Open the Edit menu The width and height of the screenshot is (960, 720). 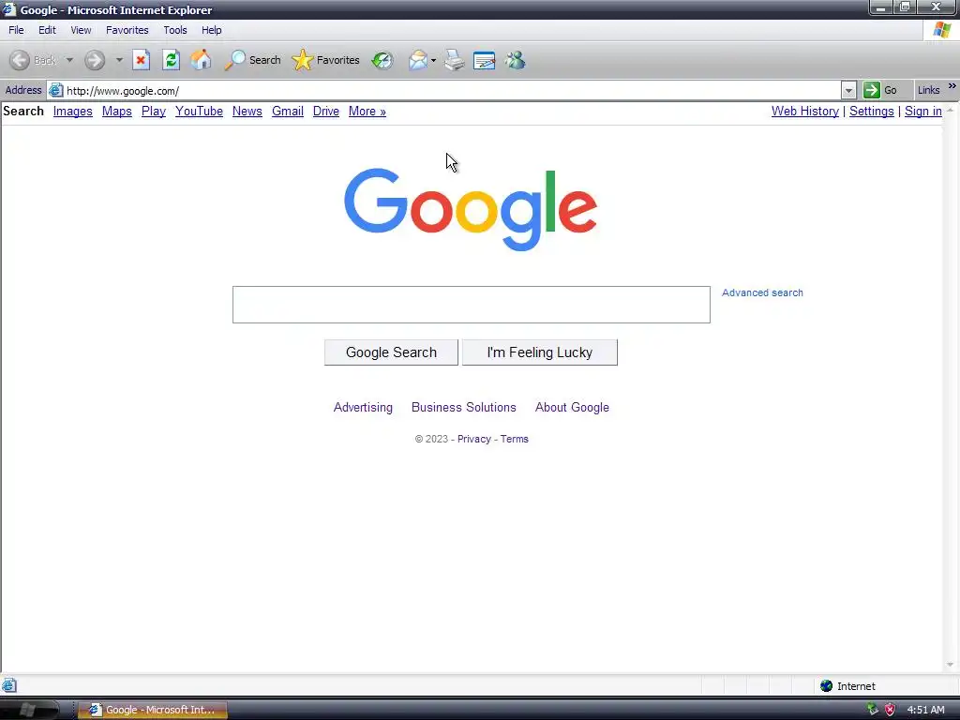click(x=47, y=30)
